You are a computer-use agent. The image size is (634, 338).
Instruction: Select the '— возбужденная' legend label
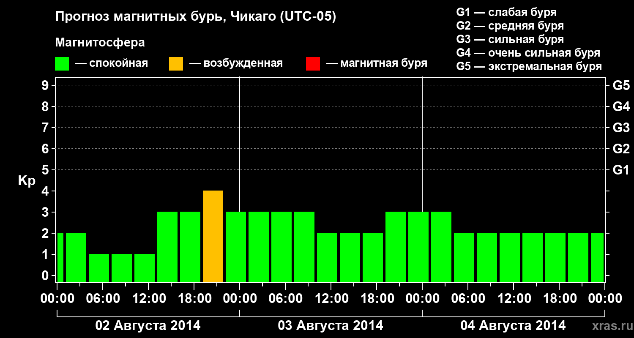[x=236, y=63]
